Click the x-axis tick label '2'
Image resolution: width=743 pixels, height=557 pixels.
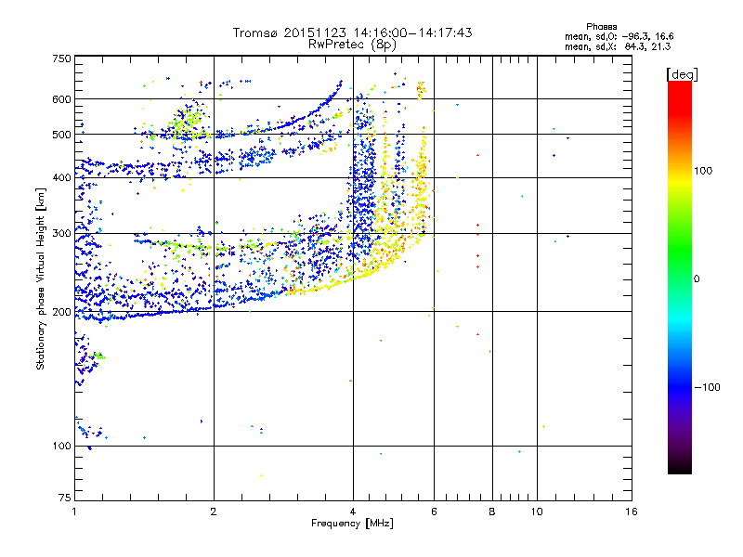pyautogui.click(x=214, y=512)
